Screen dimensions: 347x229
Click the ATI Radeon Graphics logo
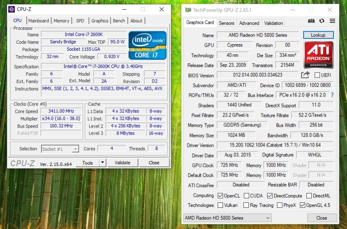point(318,55)
